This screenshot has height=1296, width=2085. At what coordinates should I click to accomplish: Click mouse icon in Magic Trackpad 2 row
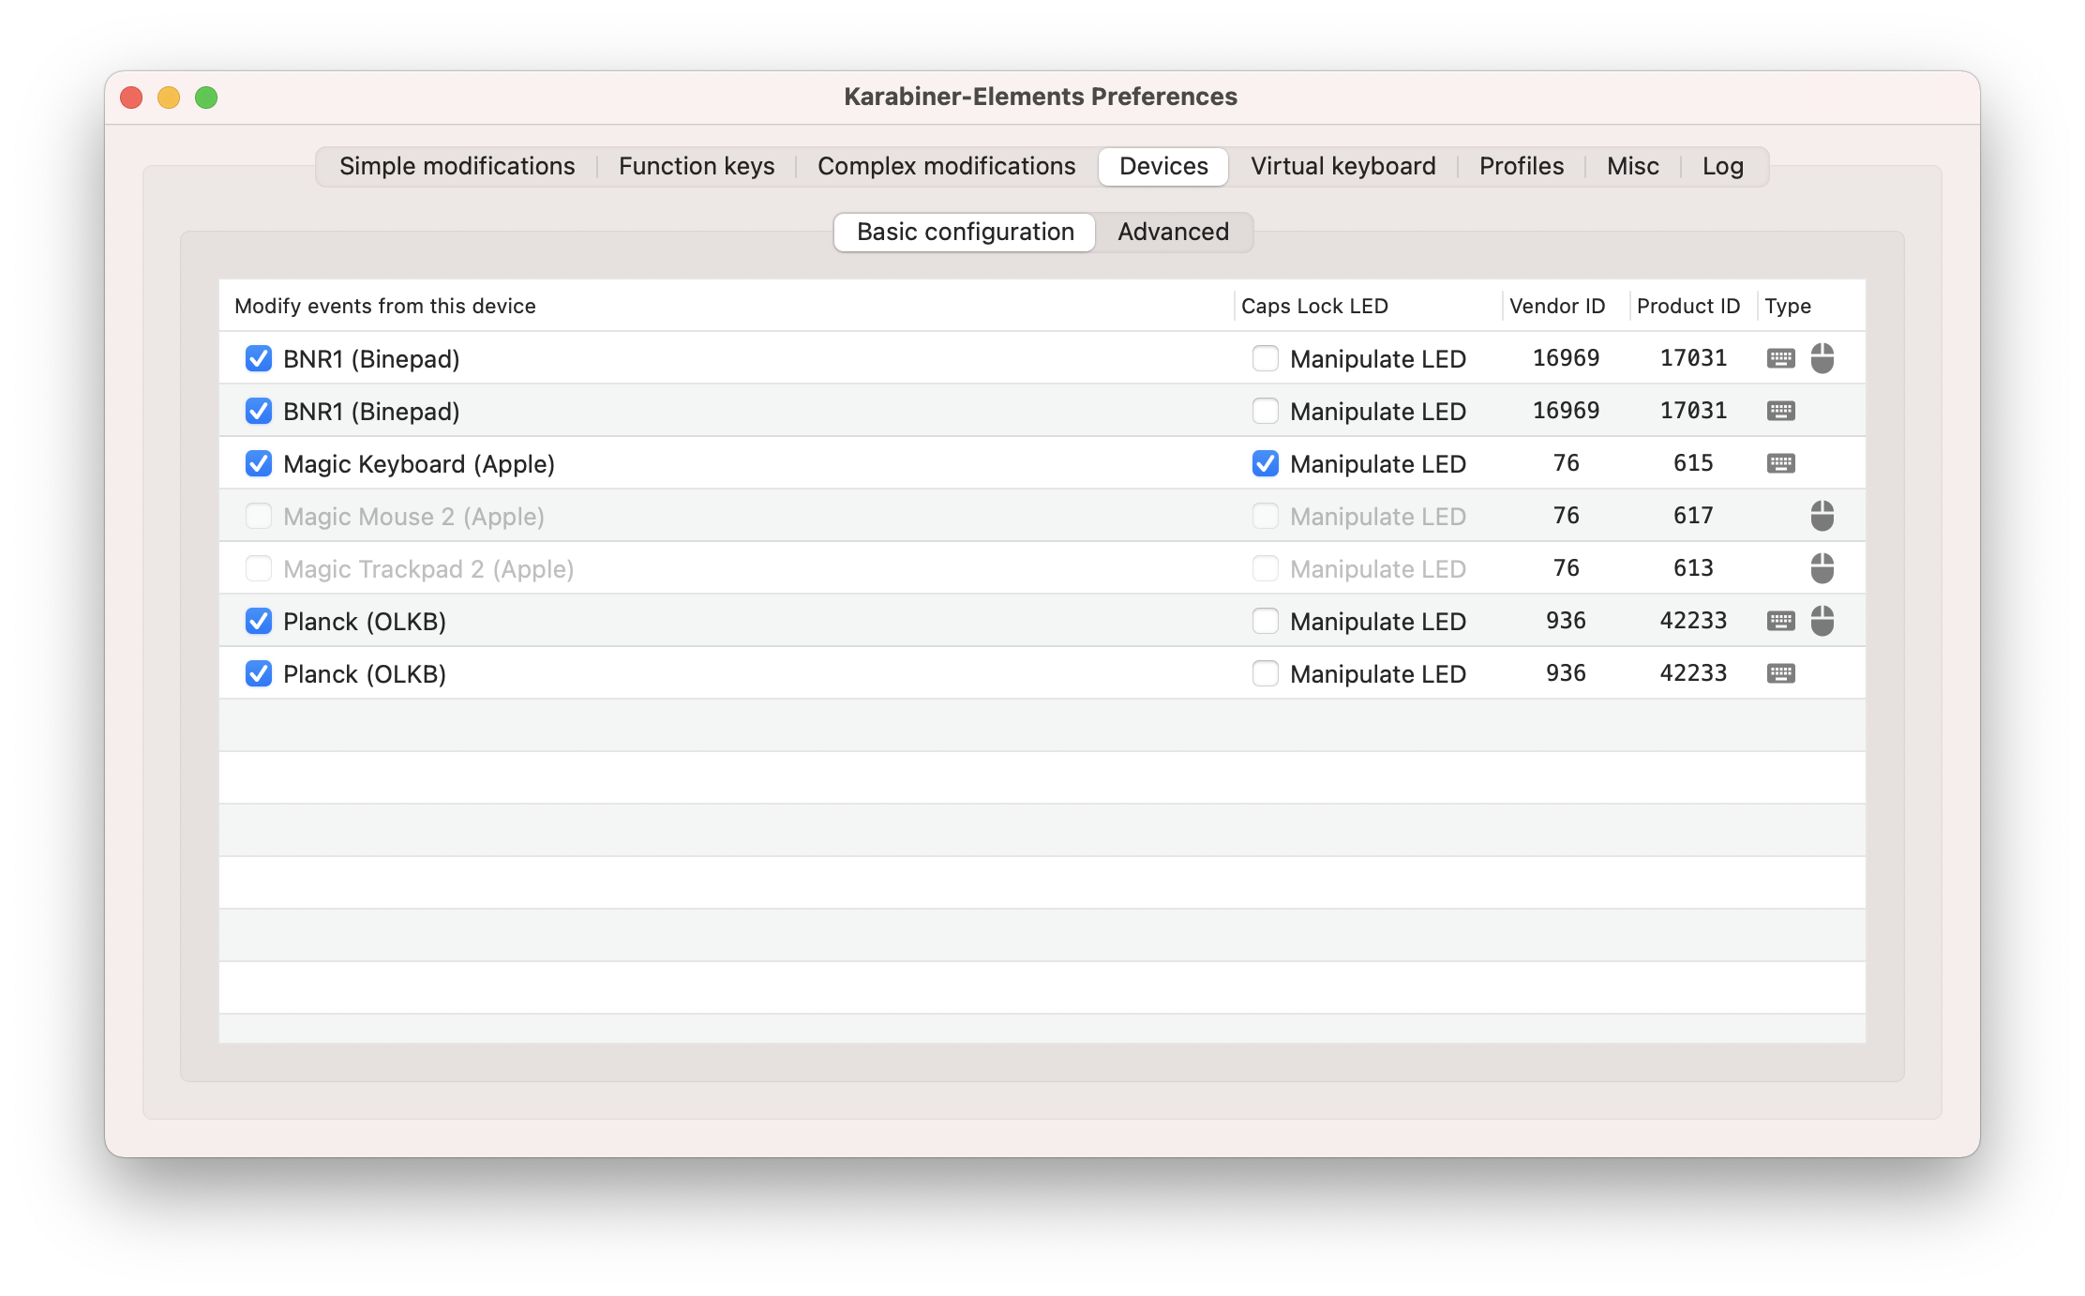pos(1822,568)
